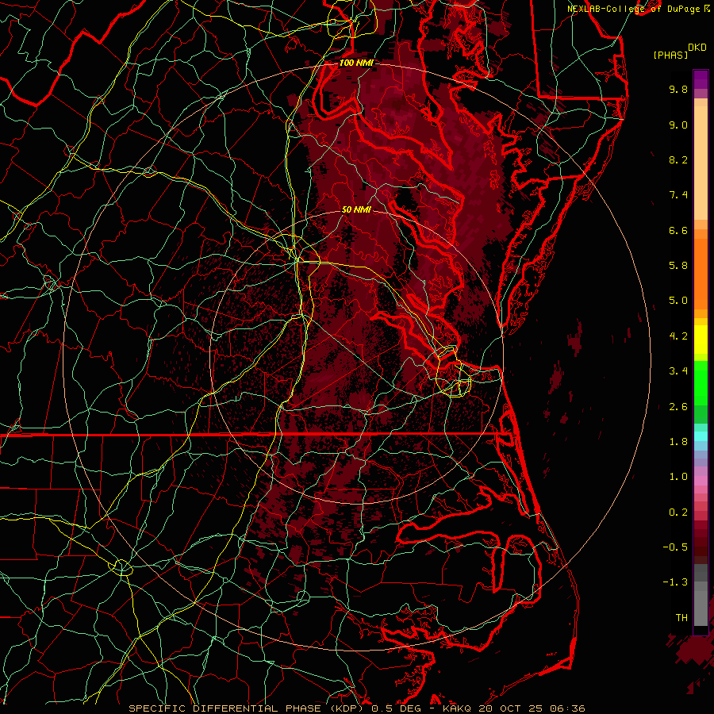The image size is (714, 714).
Task: Click the 3.4 scale value
Action: 678,371
